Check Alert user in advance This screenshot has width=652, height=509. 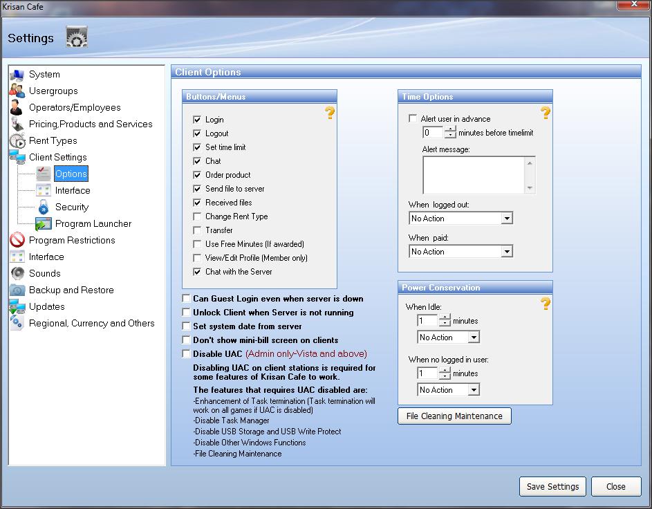(x=413, y=118)
